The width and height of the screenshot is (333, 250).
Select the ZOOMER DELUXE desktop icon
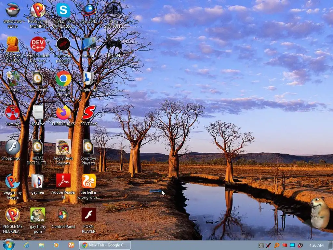click(x=13, y=49)
